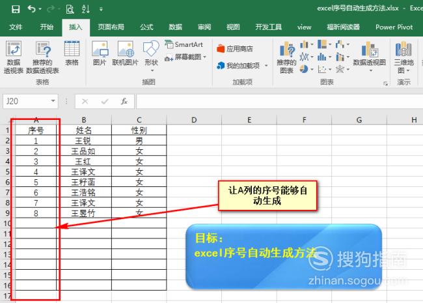
Task: Click the formula bar confirm checkmark icon
Action: click(104, 102)
